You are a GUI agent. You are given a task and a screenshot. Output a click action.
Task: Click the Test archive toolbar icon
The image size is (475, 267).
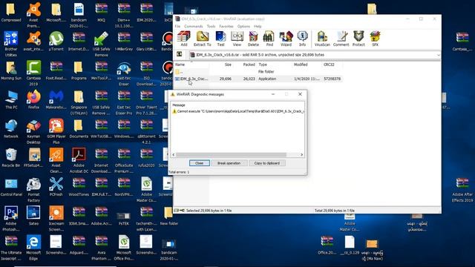[220, 39]
